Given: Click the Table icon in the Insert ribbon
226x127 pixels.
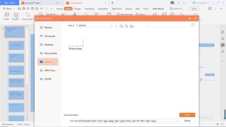Looking at the screenshot, I should (7, 15).
